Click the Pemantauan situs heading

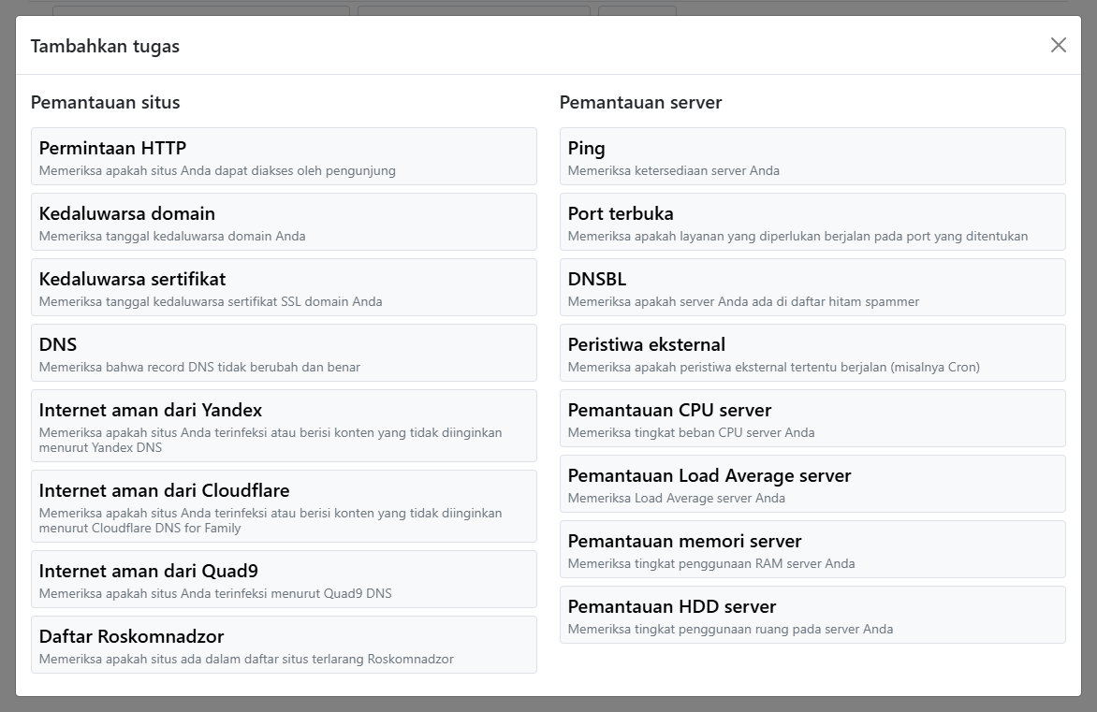pos(105,102)
